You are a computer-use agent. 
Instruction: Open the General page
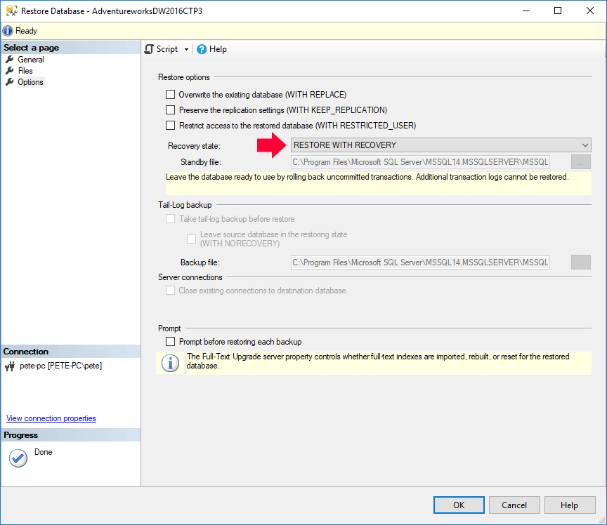pos(31,60)
